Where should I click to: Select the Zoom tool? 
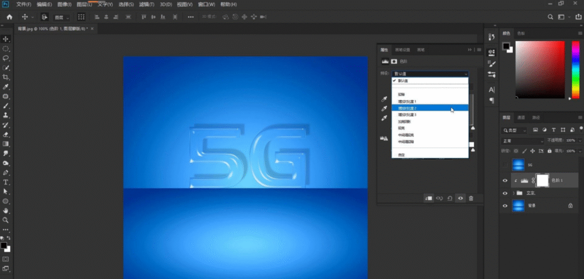click(6, 220)
